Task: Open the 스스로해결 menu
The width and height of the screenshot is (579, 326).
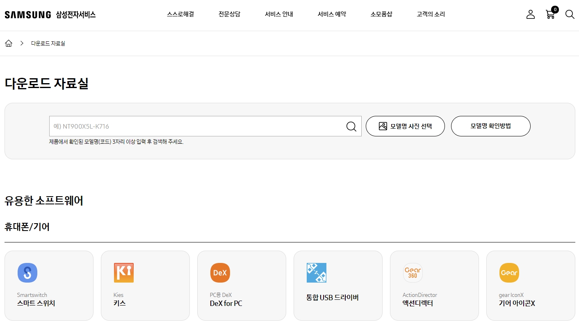Action: pos(180,14)
